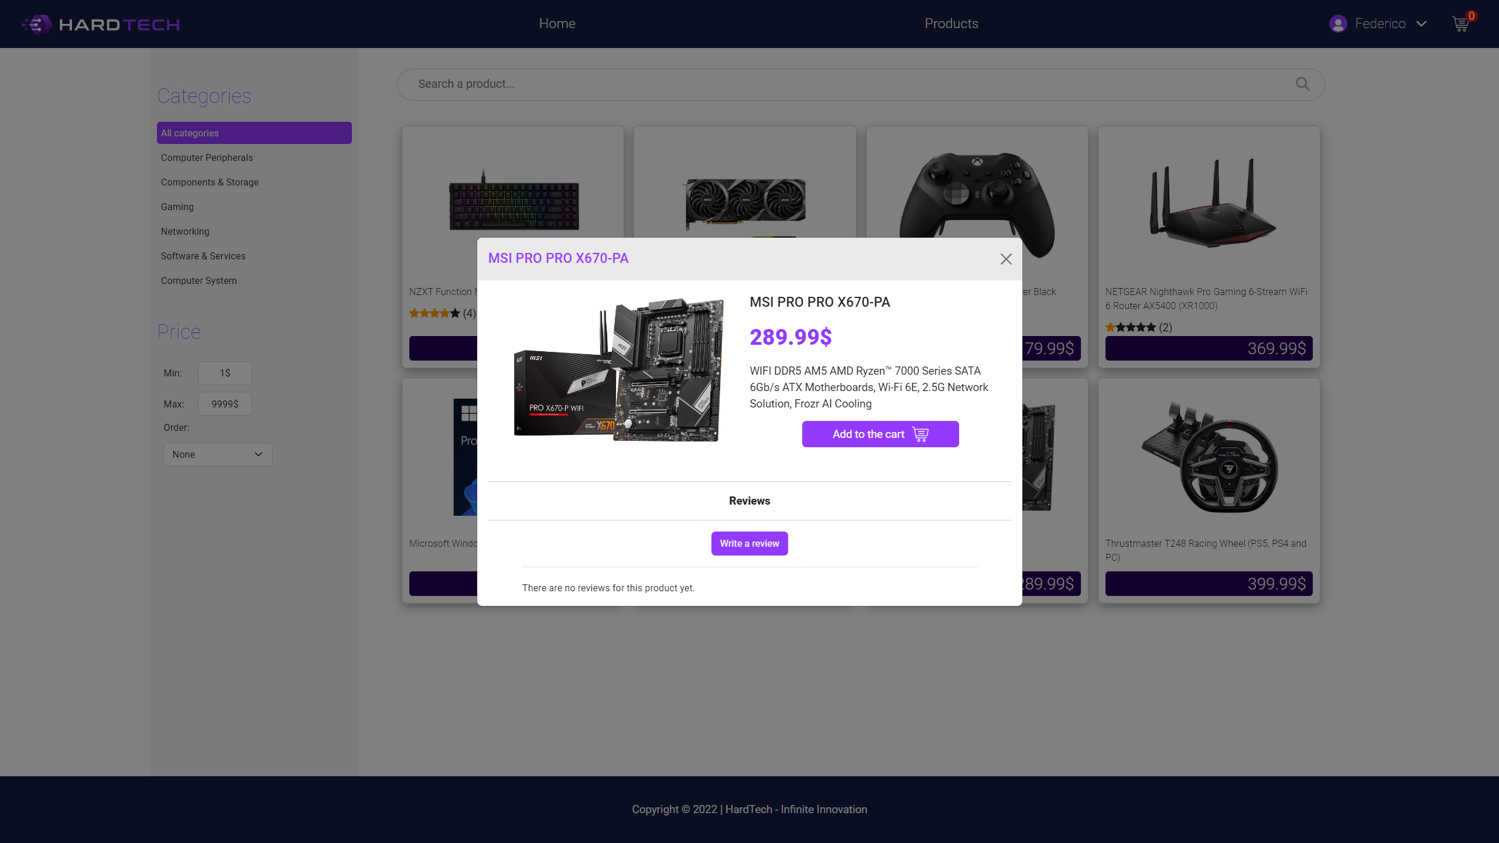Go to the Home page
The image size is (1499, 843).
[x=557, y=24]
